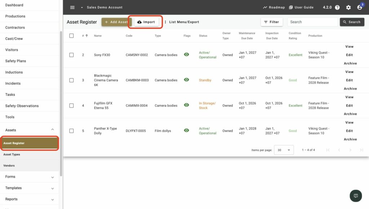Open Dashboard in the sidebar

(30, 5)
